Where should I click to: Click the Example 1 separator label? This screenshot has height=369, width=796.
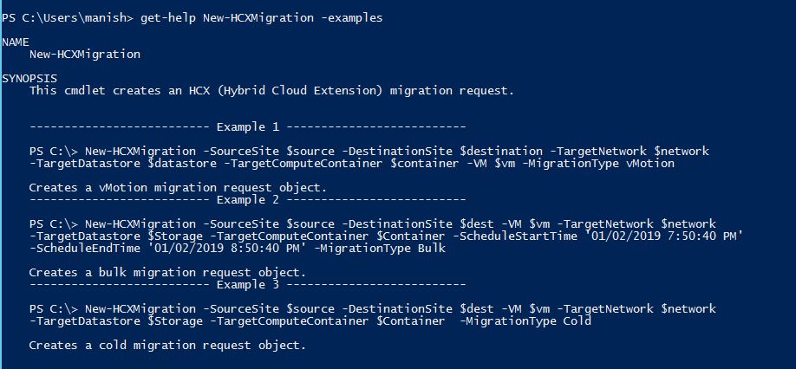248,126
